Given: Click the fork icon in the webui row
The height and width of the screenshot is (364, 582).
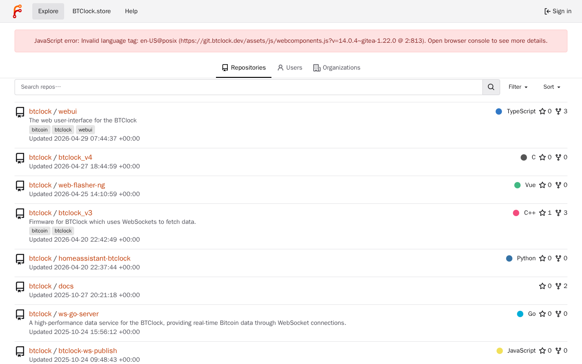Looking at the screenshot, I should [x=558, y=111].
